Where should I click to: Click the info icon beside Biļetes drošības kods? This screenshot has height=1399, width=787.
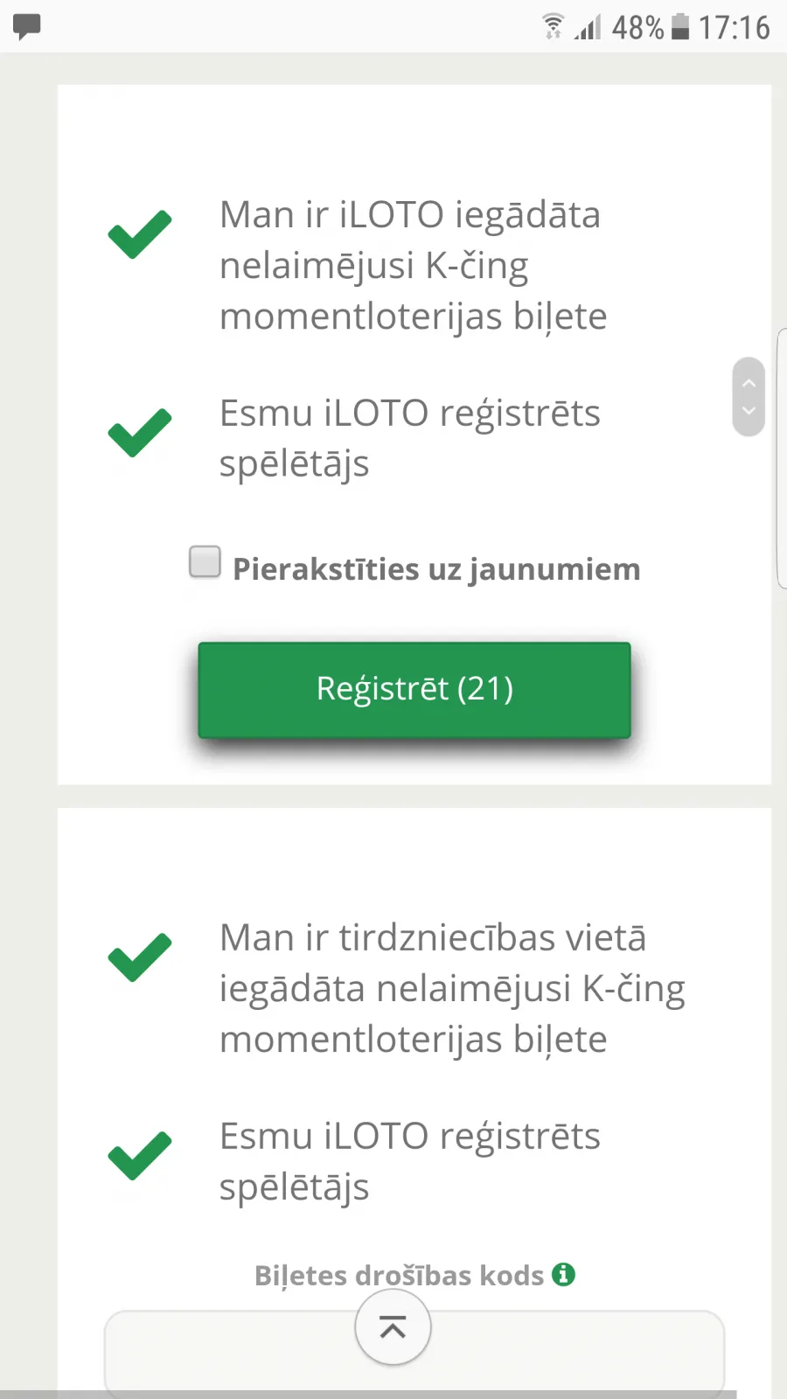click(563, 1275)
